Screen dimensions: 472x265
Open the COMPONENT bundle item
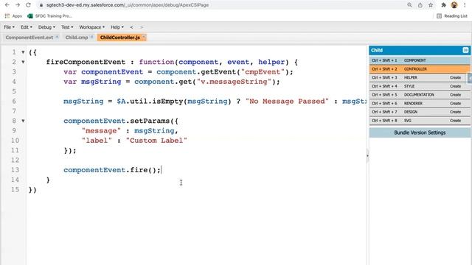[x=420, y=60]
